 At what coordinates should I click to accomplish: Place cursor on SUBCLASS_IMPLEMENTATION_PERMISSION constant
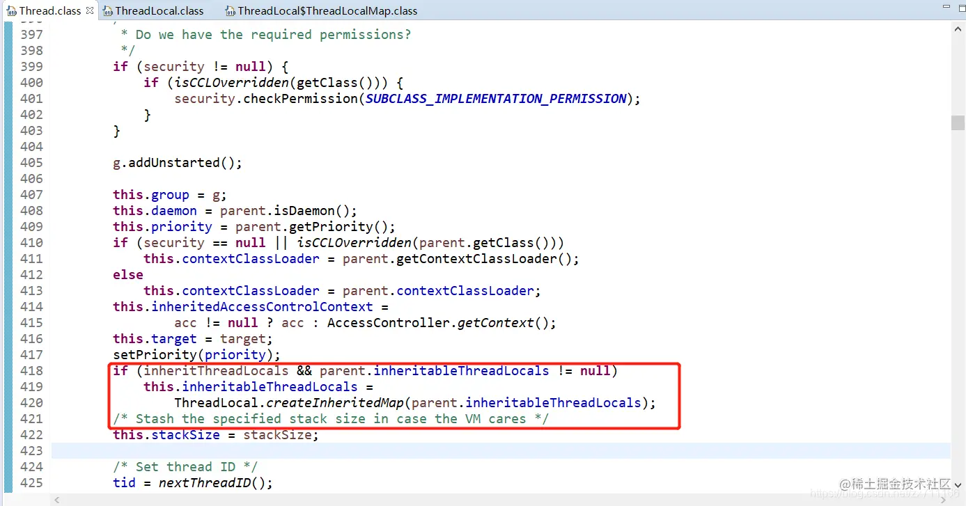click(x=496, y=99)
